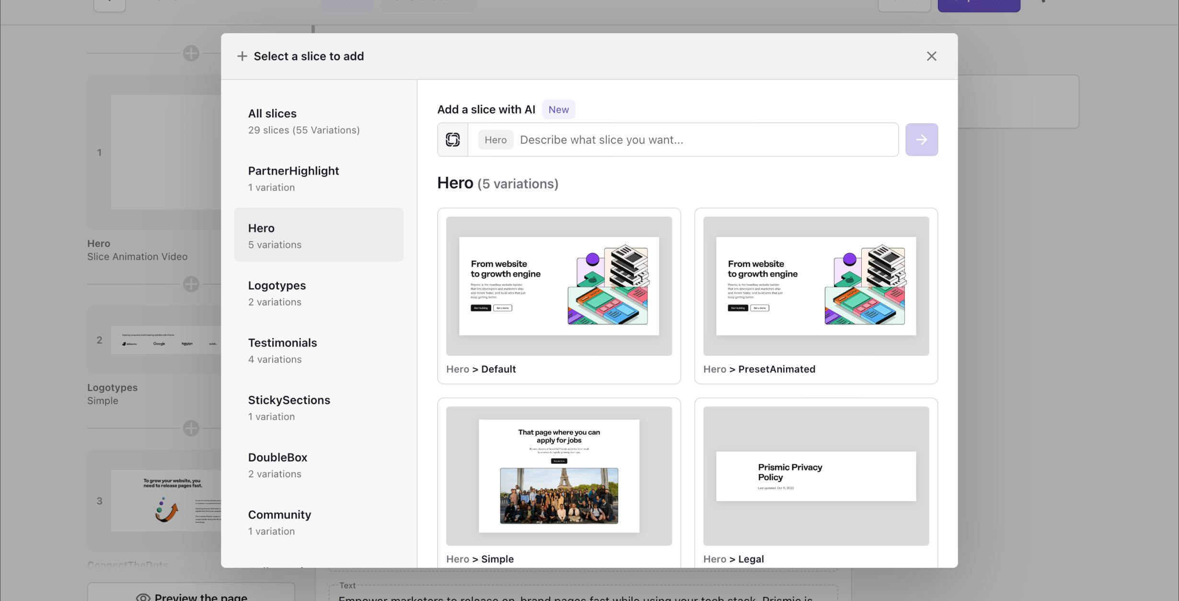Submit AI prompt with arrow button

pyautogui.click(x=921, y=139)
